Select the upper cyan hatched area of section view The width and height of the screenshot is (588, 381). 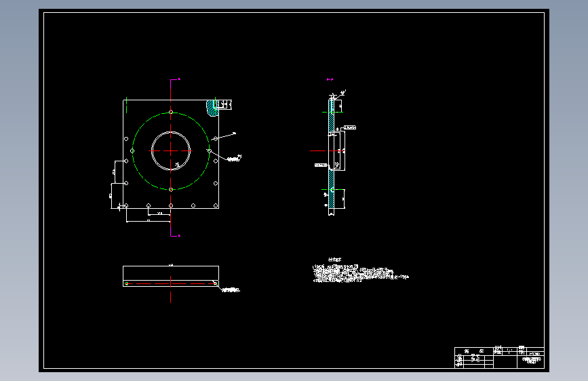coord(331,115)
